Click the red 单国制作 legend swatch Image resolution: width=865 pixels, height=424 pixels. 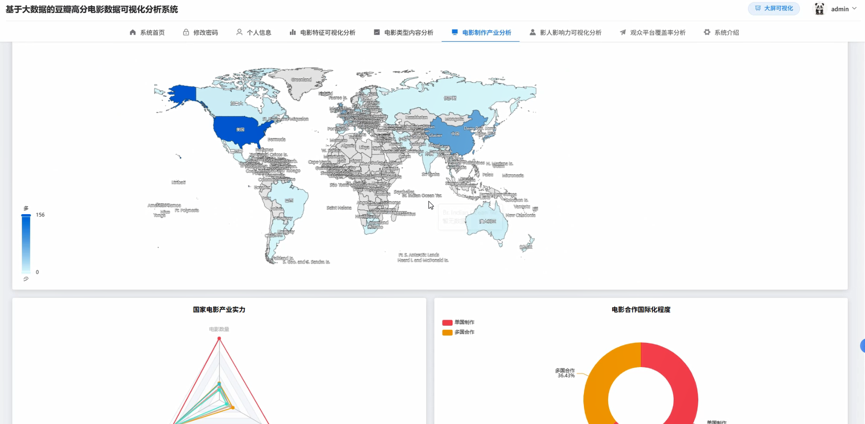point(447,322)
